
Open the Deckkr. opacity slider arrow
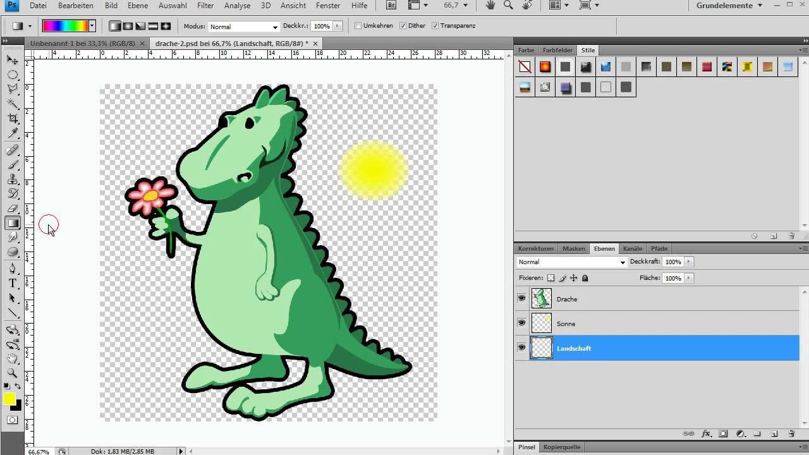point(338,27)
